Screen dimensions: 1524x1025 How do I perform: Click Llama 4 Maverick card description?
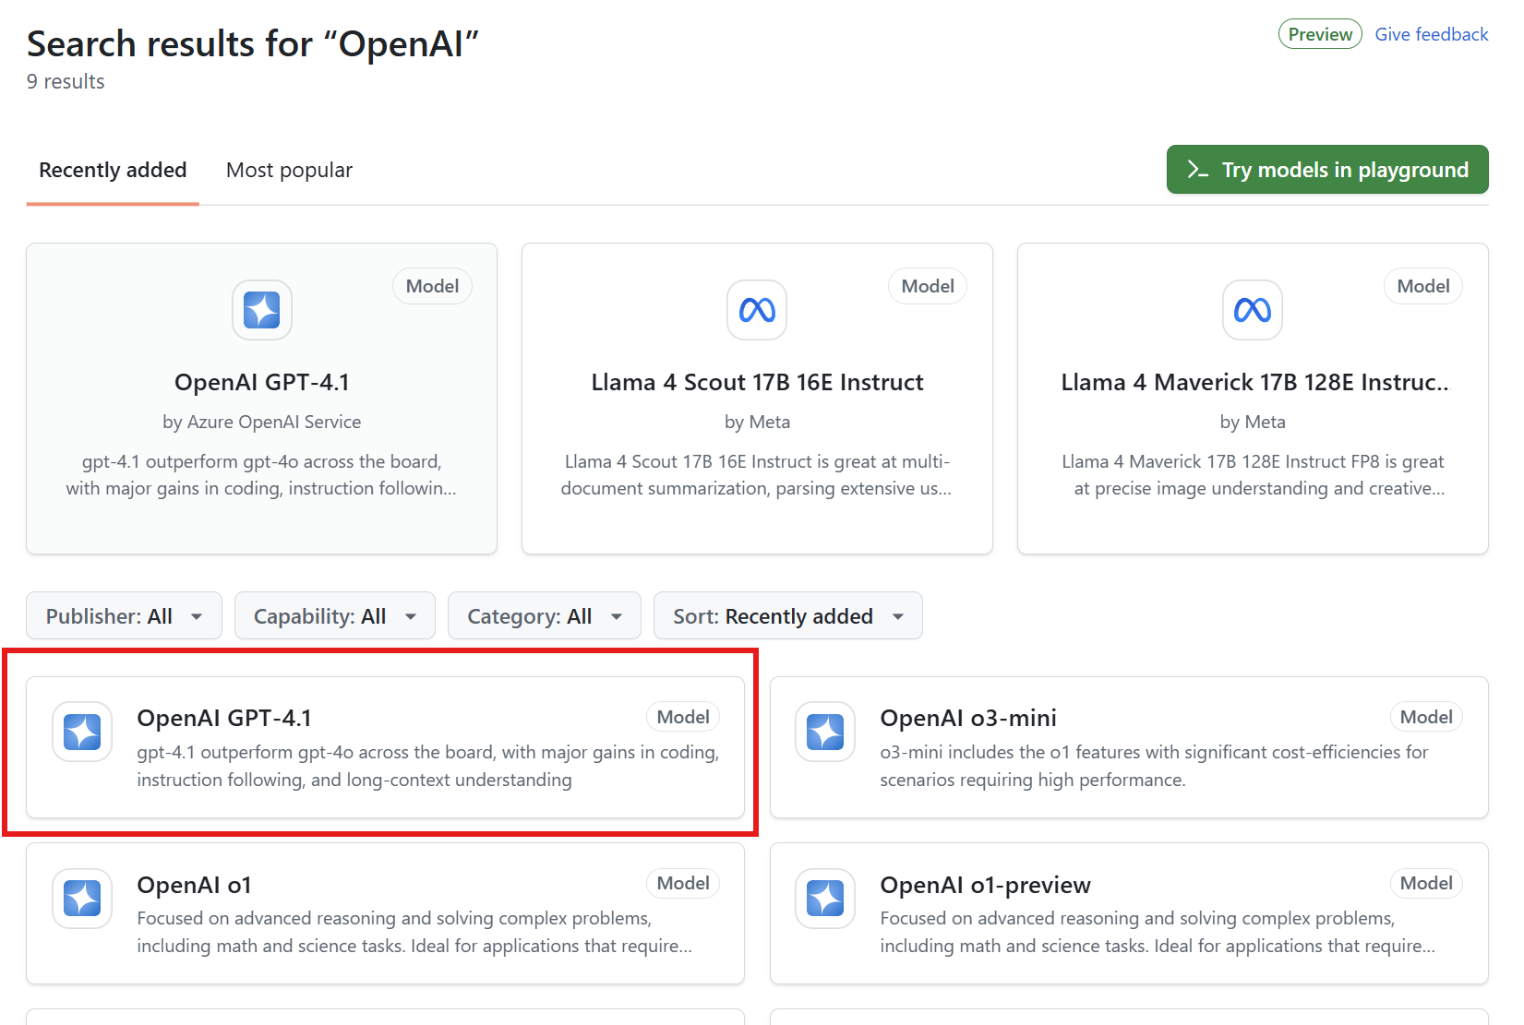(1254, 475)
